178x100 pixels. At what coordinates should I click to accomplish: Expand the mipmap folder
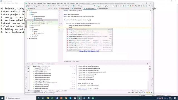31,35
